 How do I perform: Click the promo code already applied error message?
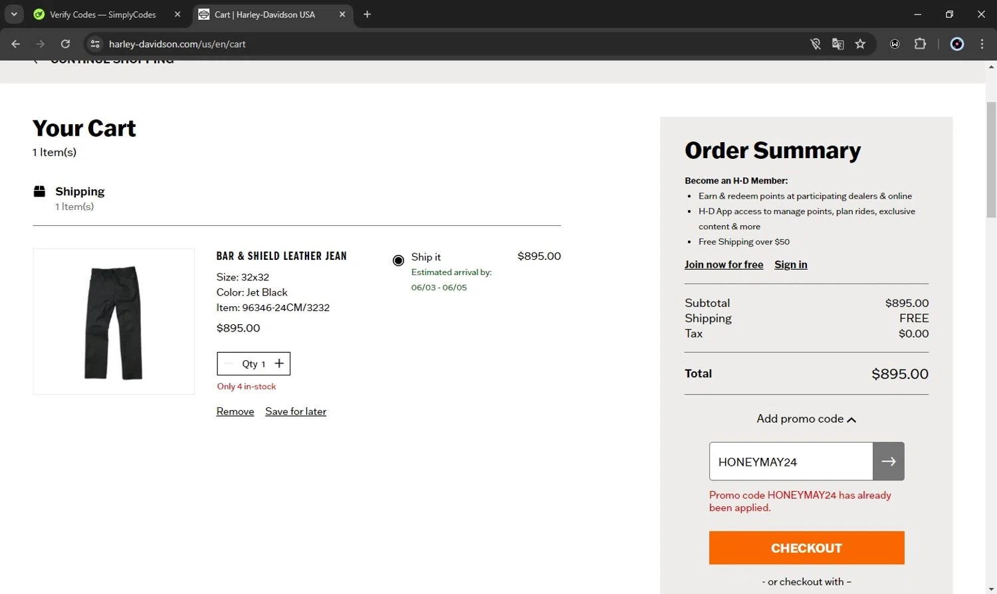(800, 501)
